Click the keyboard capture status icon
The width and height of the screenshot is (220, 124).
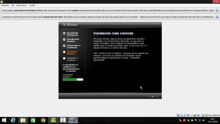(206, 115)
